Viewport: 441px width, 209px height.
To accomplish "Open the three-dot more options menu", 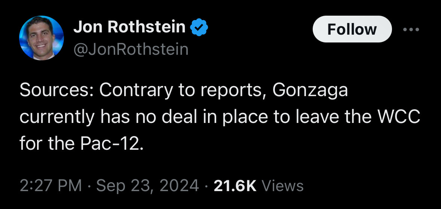I will 411,29.
